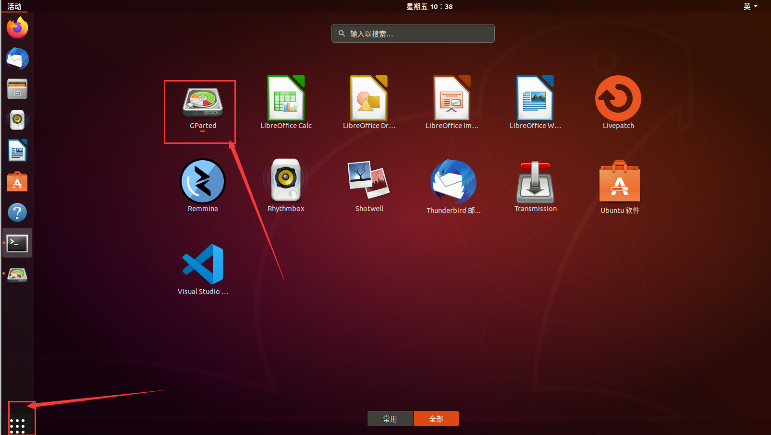
Task: Open the 英 input method dropdown
Action: click(x=750, y=6)
